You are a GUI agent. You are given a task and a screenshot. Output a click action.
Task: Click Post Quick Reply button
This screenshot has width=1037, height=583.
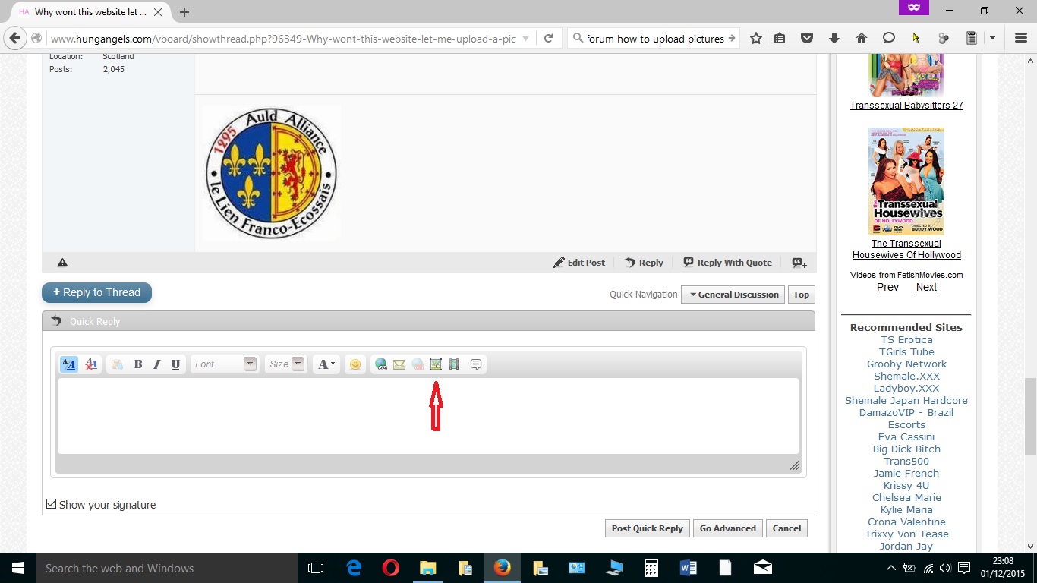[x=647, y=528]
